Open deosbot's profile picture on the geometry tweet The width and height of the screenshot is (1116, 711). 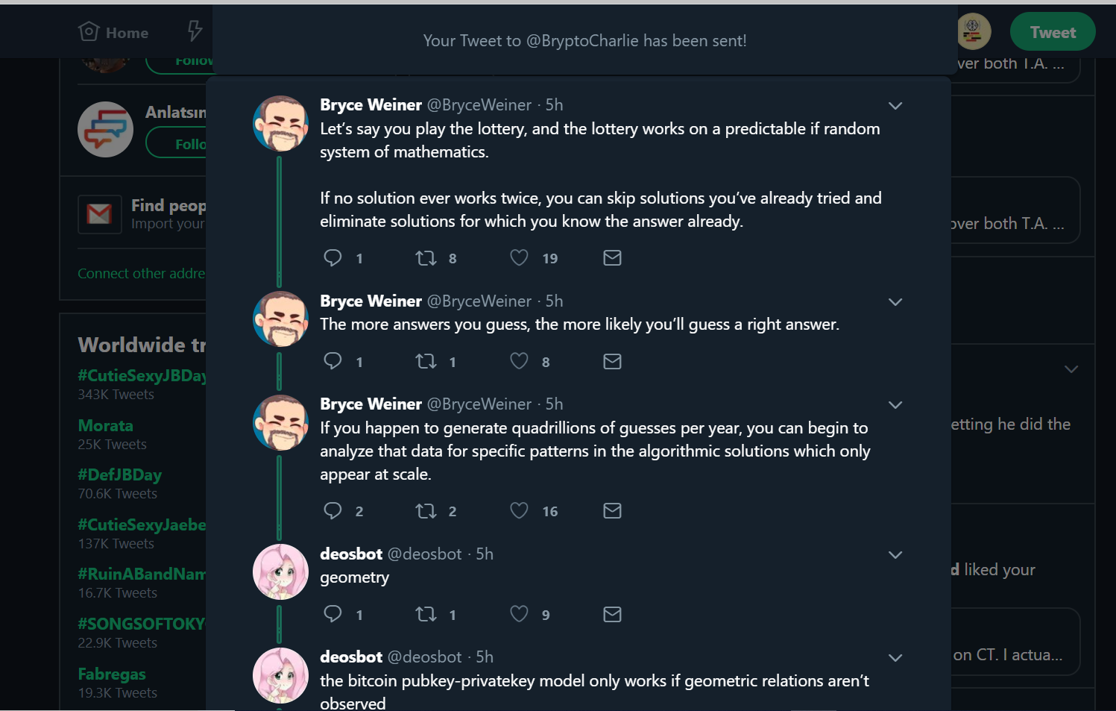280,571
